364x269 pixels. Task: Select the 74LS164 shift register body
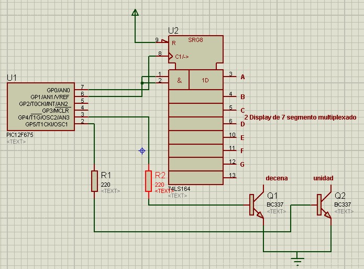tap(195, 126)
